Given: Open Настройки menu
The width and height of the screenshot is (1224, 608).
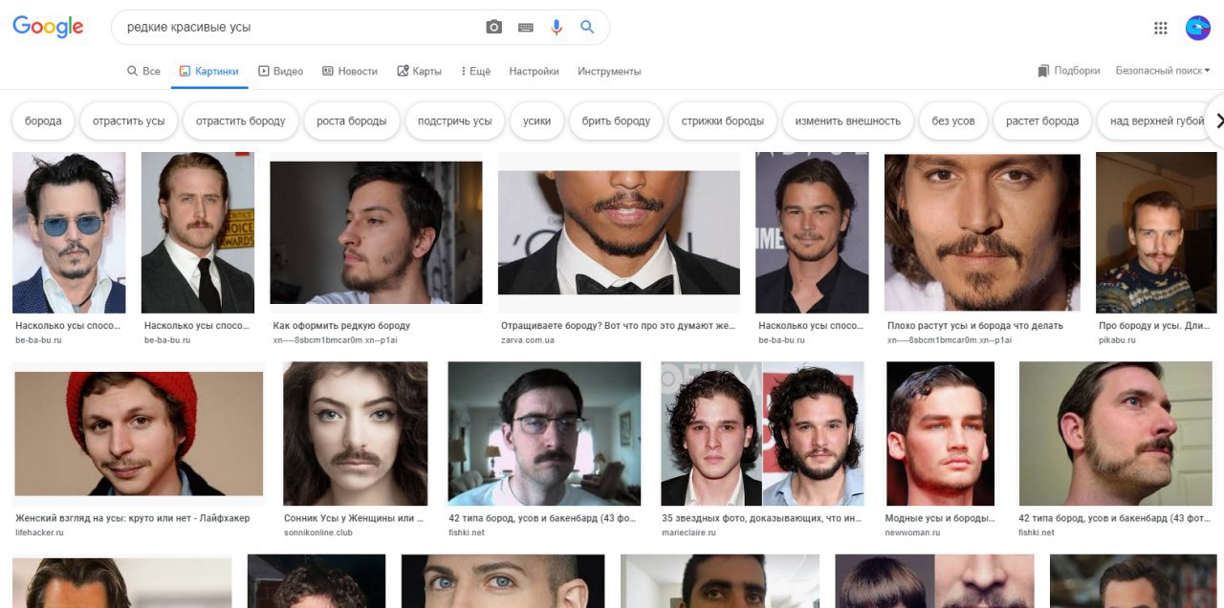Looking at the screenshot, I should tap(534, 71).
